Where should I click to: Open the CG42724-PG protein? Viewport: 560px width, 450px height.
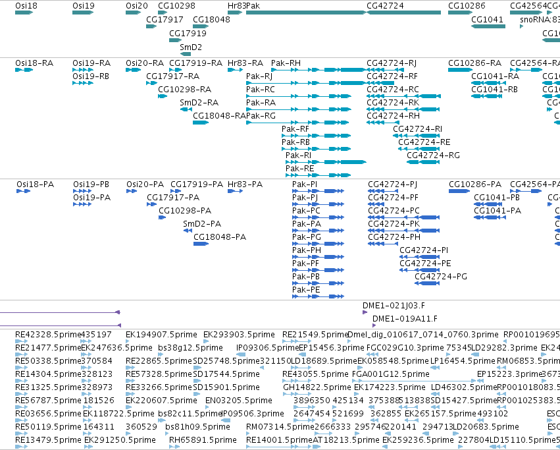click(x=427, y=283)
